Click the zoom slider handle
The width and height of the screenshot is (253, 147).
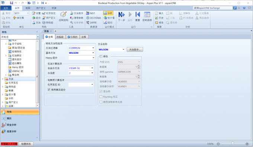click(233, 143)
